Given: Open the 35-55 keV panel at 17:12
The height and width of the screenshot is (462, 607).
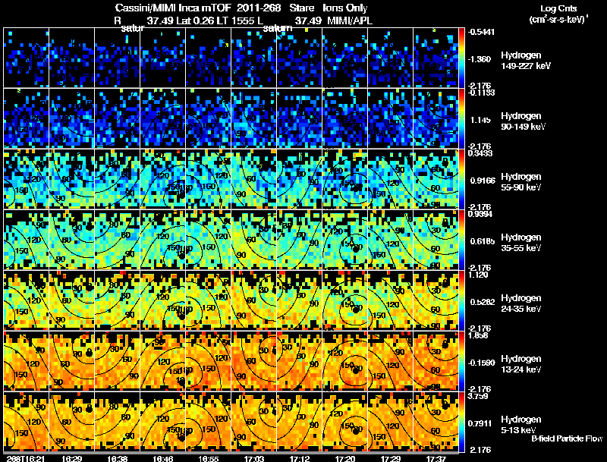Looking at the screenshot, I should pyautogui.click(x=300, y=240).
